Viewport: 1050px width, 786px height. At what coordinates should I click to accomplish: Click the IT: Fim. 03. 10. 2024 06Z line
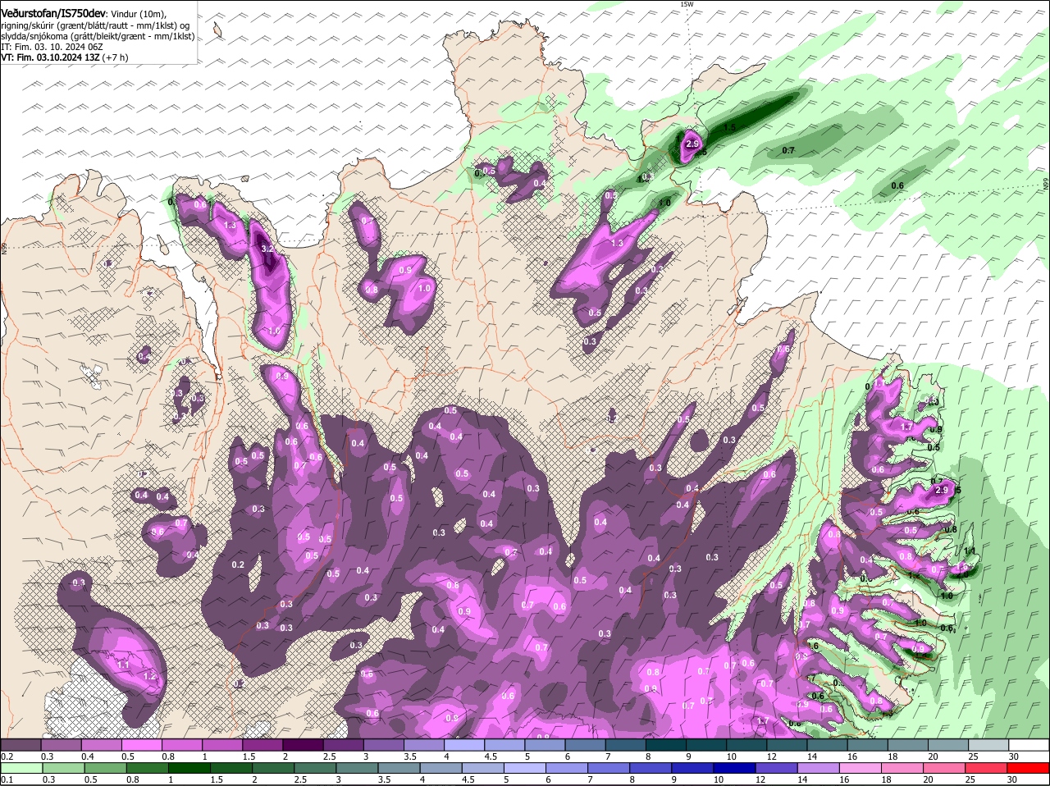(x=51, y=48)
